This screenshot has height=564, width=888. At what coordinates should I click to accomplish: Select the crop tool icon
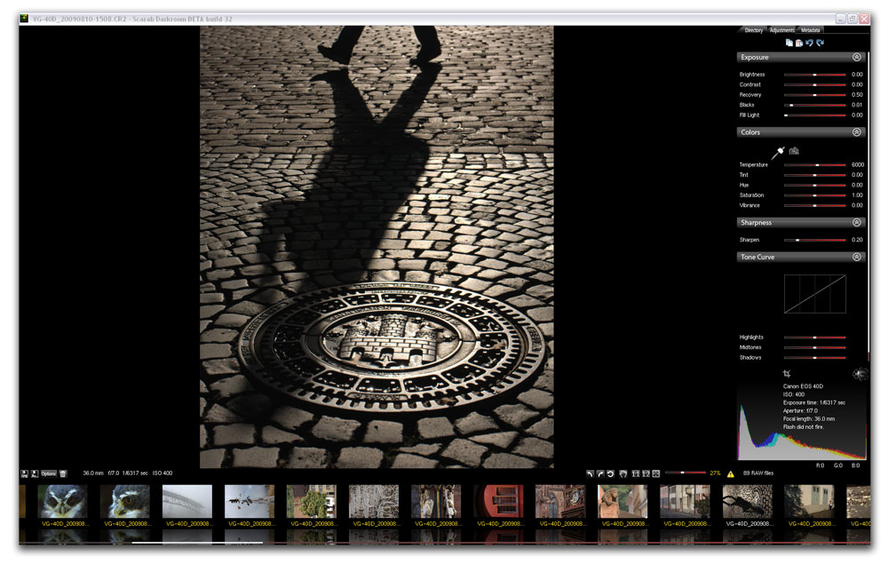point(787,374)
